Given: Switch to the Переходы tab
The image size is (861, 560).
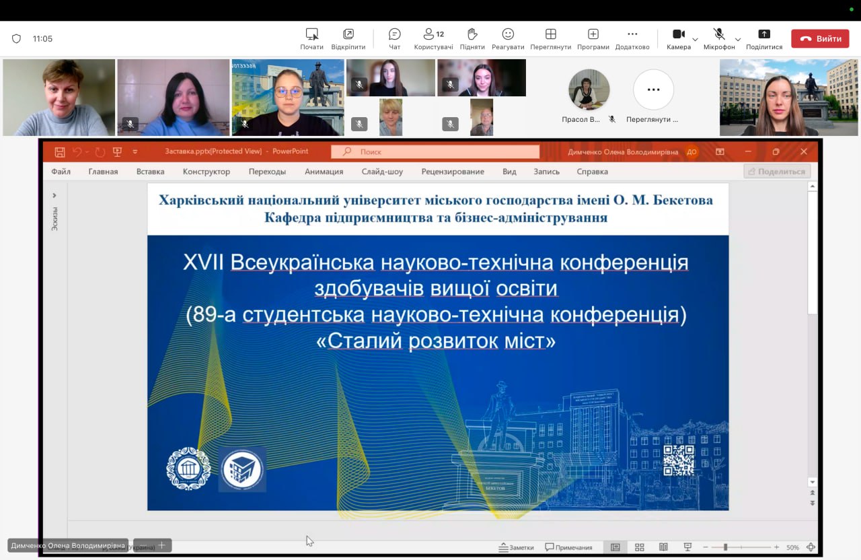Looking at the screenshot, I should [x=267, y=172].
